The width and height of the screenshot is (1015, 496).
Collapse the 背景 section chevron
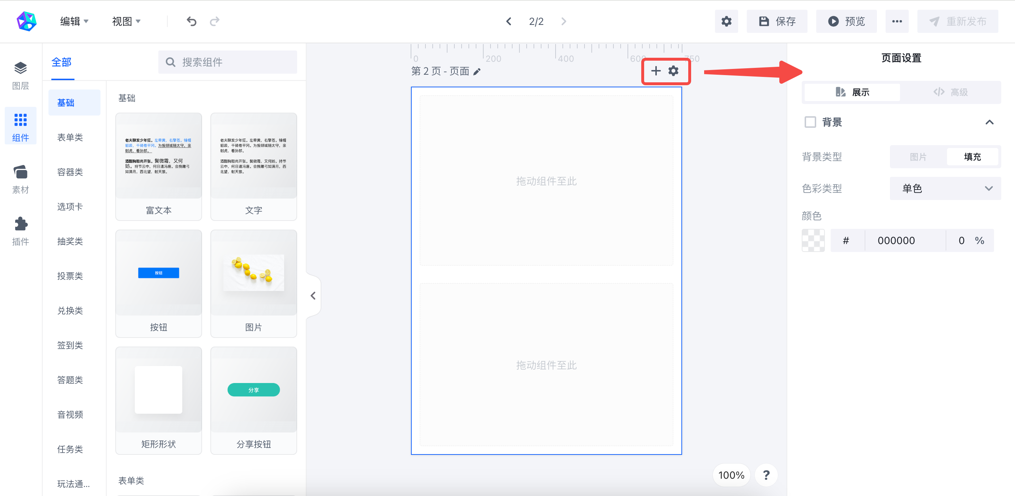tap(989, 122)
